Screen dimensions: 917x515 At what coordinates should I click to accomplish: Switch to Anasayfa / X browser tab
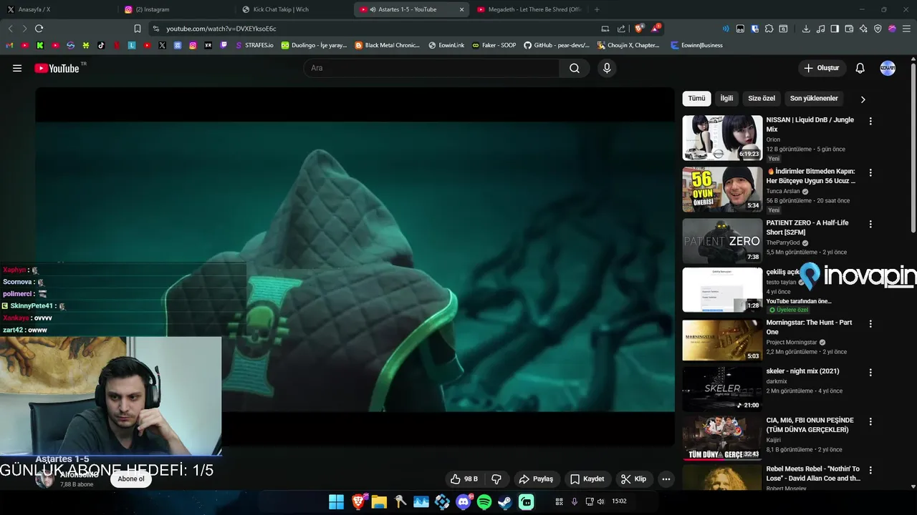pyautogui.click(x=57, y=9)
